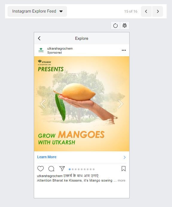Share the post with the paper plane icon
Image resolution: width=172 pixels, height=207 pixels.
tap(62, 169)
